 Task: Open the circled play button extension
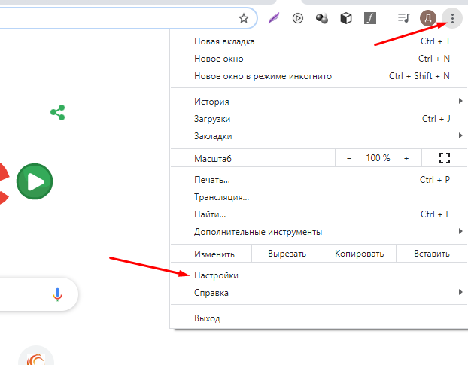[297, 18]
